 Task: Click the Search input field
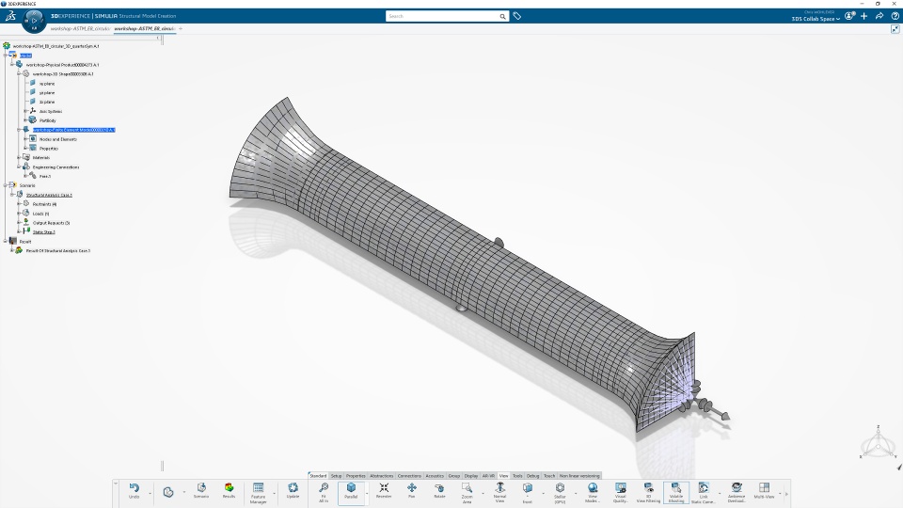click(442, 16)
